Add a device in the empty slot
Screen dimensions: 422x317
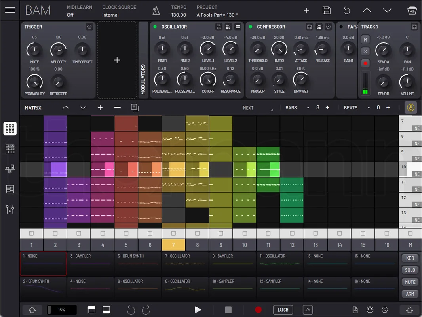(x=117, y=60)
